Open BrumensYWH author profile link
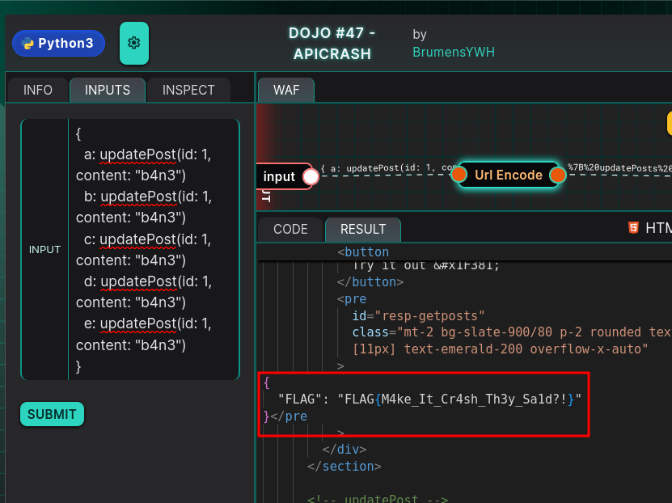672x503 pixels. (x=453, y=53)
